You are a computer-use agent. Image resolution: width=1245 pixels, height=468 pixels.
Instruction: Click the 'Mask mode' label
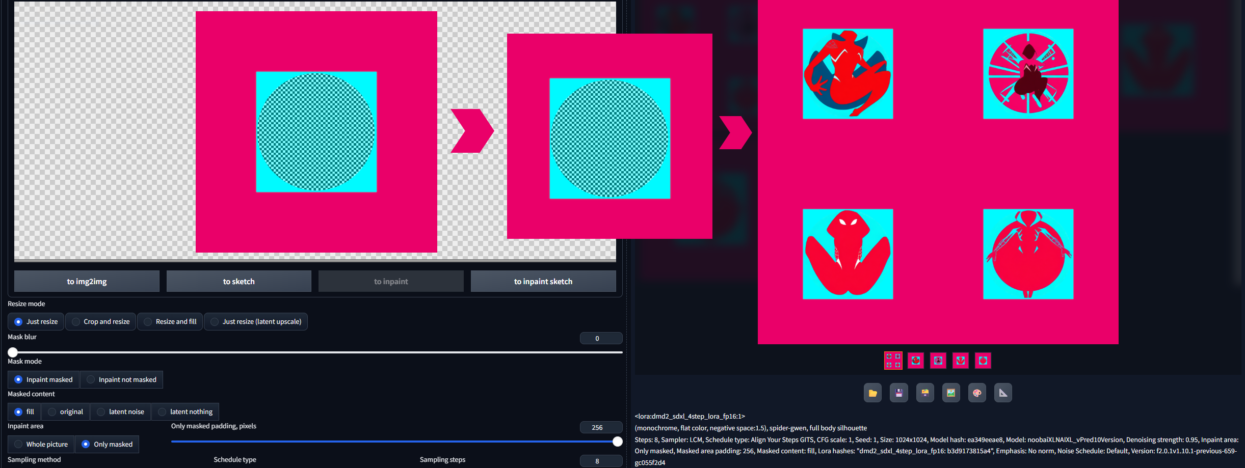point(24,361)
